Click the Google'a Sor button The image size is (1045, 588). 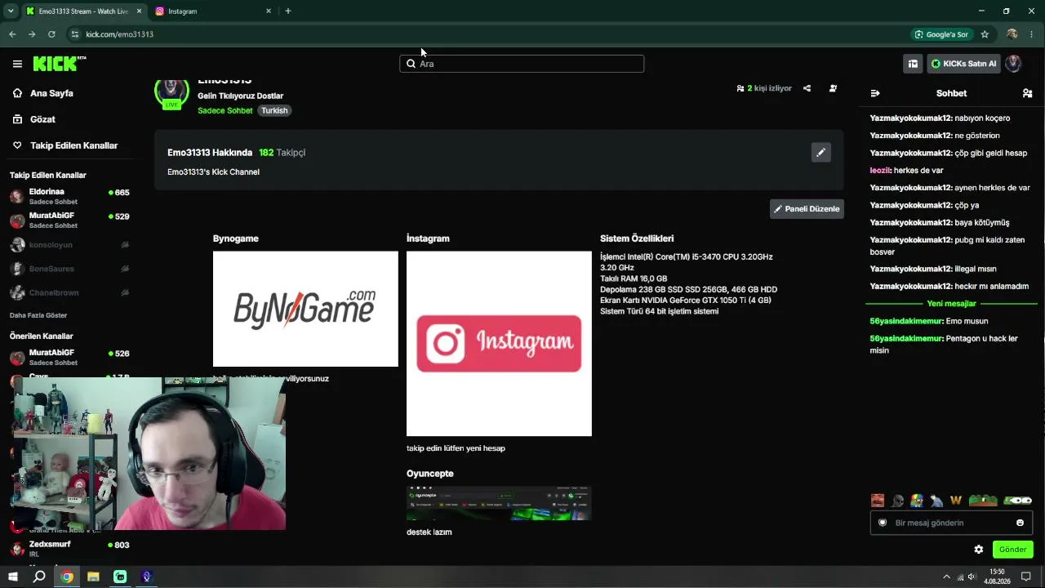[941, 34]
